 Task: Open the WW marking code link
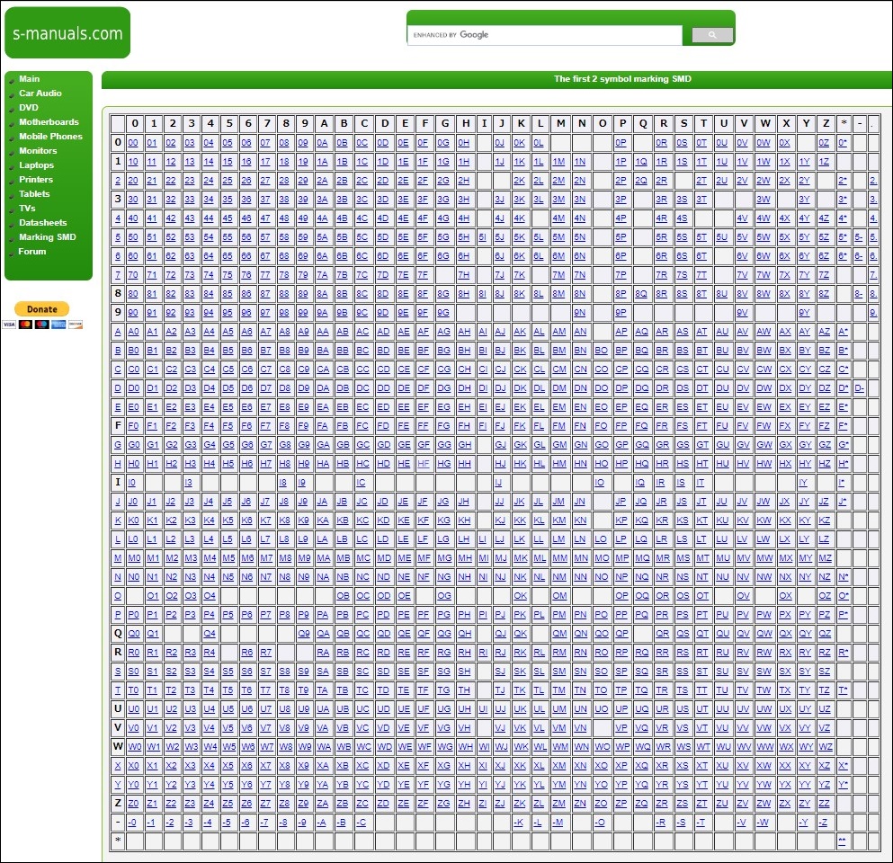pos(765,746)
